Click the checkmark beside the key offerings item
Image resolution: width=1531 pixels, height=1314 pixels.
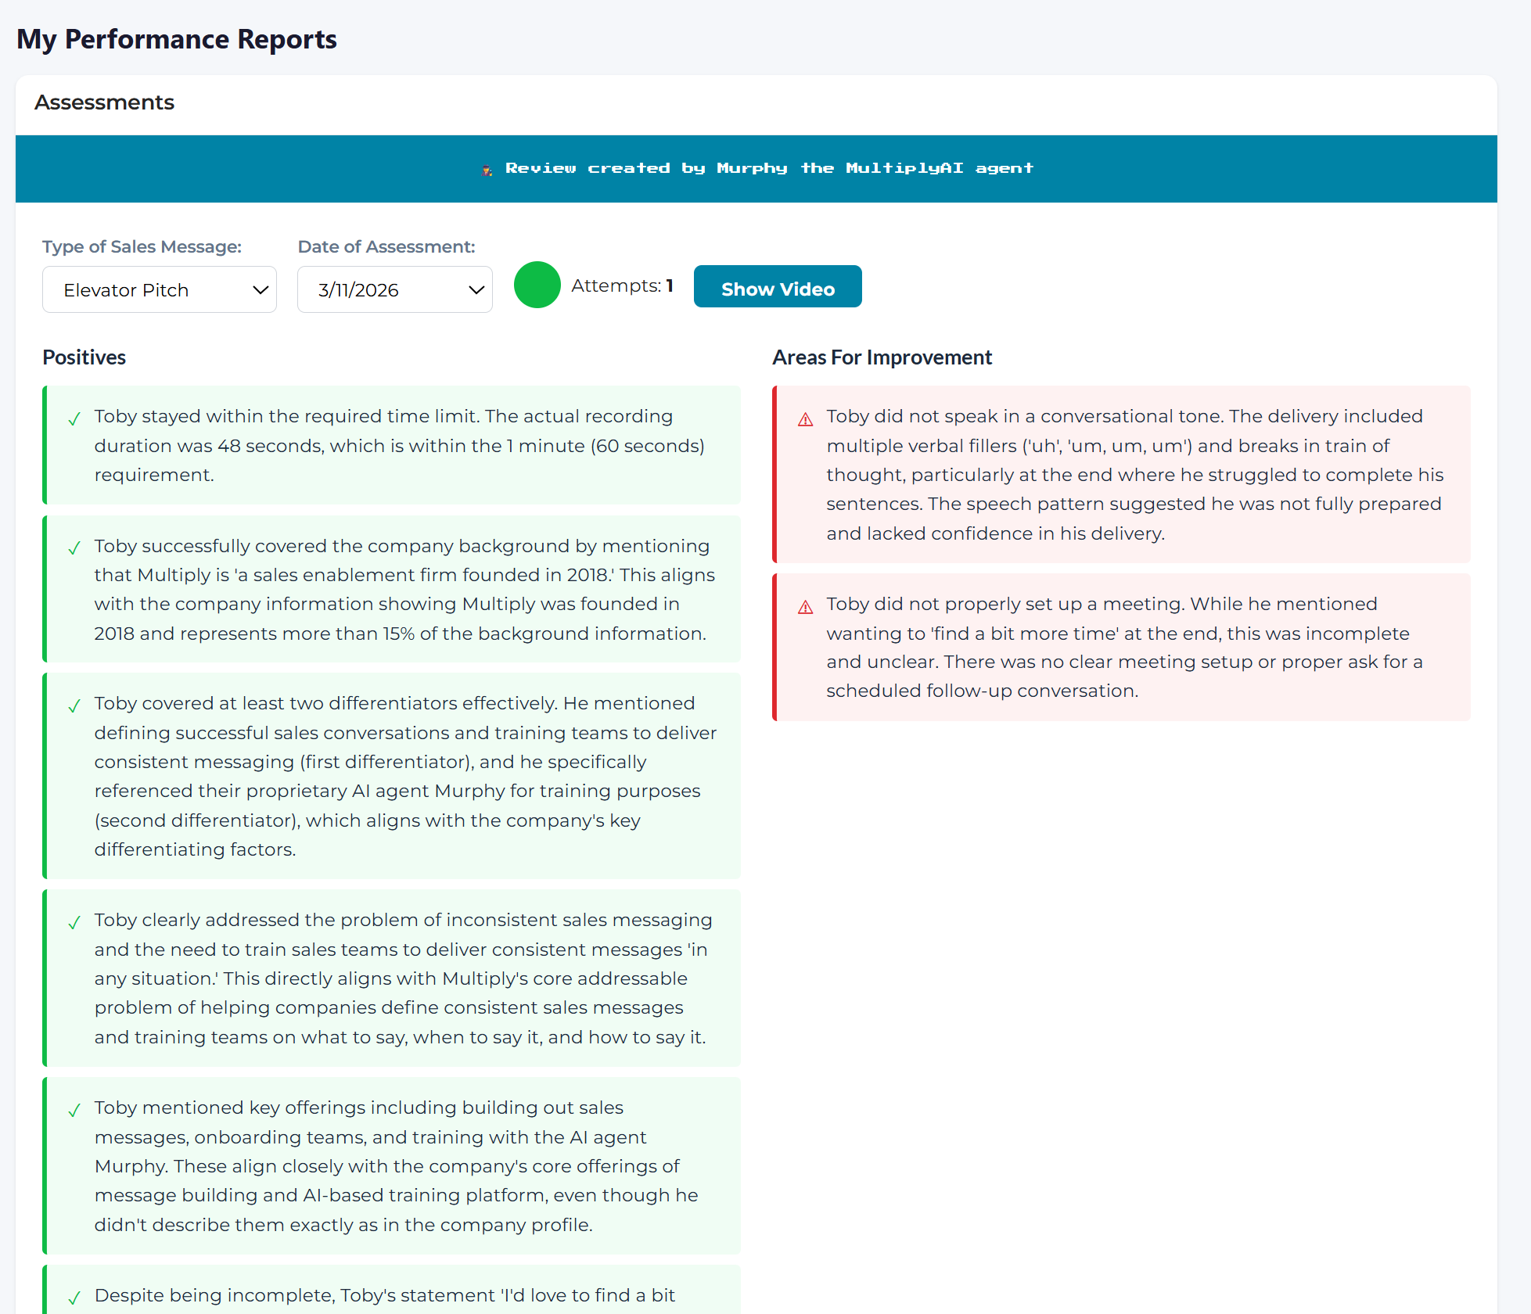click(74, 1110)
